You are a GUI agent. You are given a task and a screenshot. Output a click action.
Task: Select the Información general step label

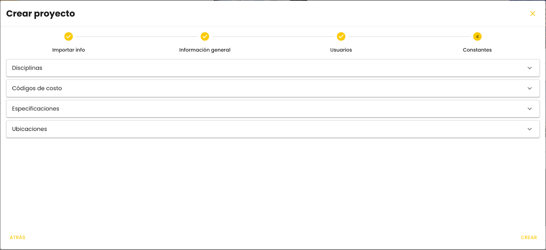pos(205,50)
